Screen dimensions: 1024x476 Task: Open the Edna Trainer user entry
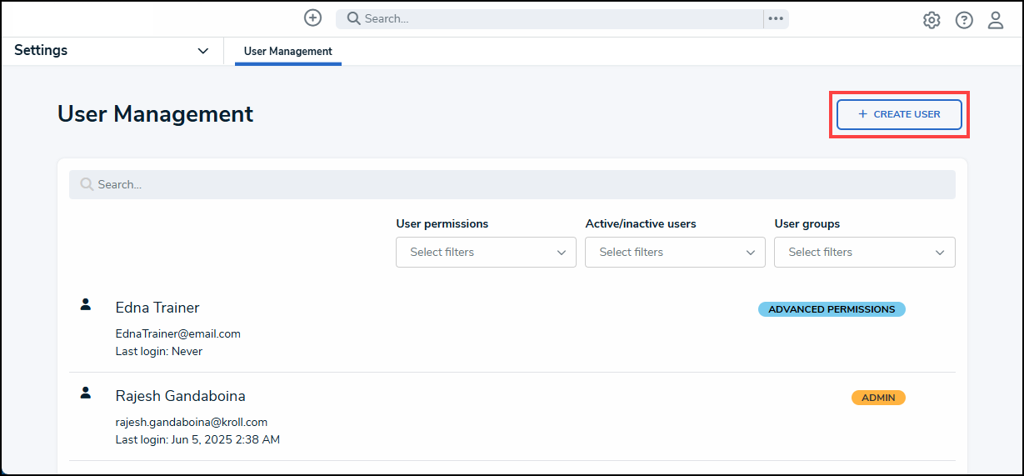tap(512, 328)
